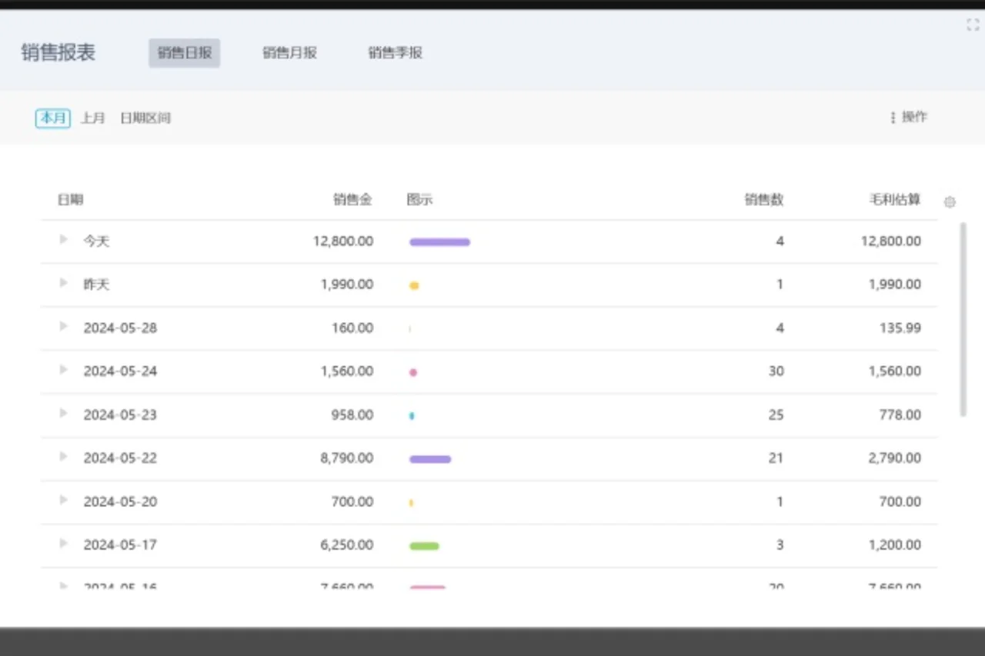Click sales amount 1,990.00 for 昨天
This screenshot has height=656, width=985.
tap(347, 285)
